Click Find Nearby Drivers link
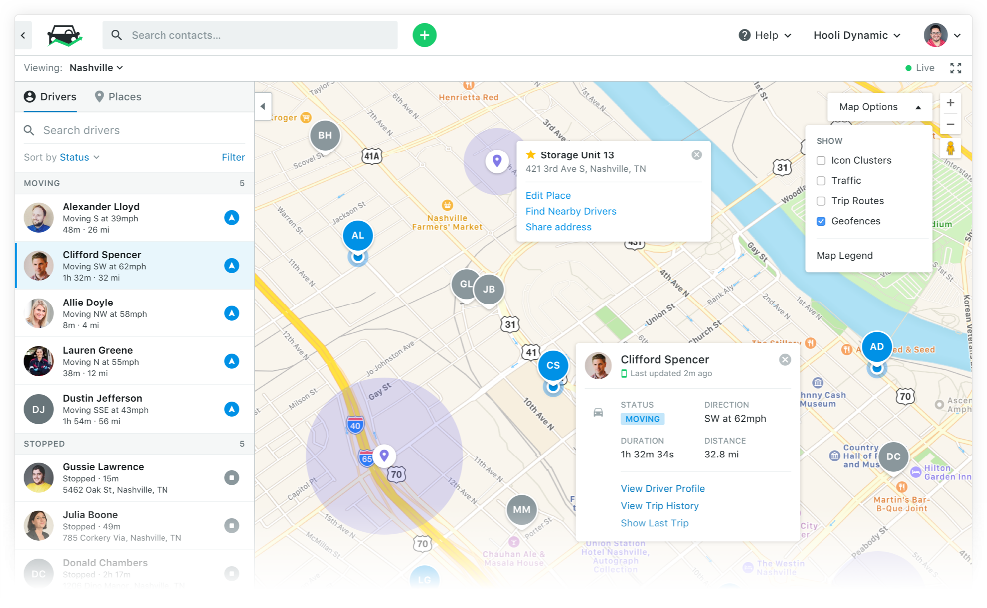 pos(571,211)
